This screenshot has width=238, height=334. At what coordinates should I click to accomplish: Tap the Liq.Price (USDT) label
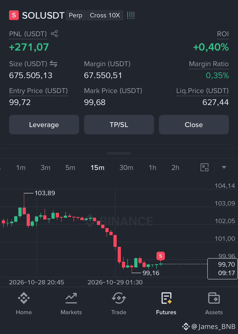point(202,91)
